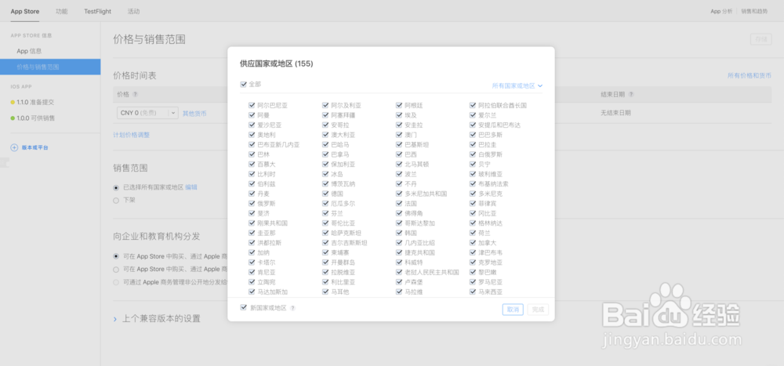Screen dimensions: 784x366
Task: Open the CNY 0 price dropdown
Action: pos(147,113)
